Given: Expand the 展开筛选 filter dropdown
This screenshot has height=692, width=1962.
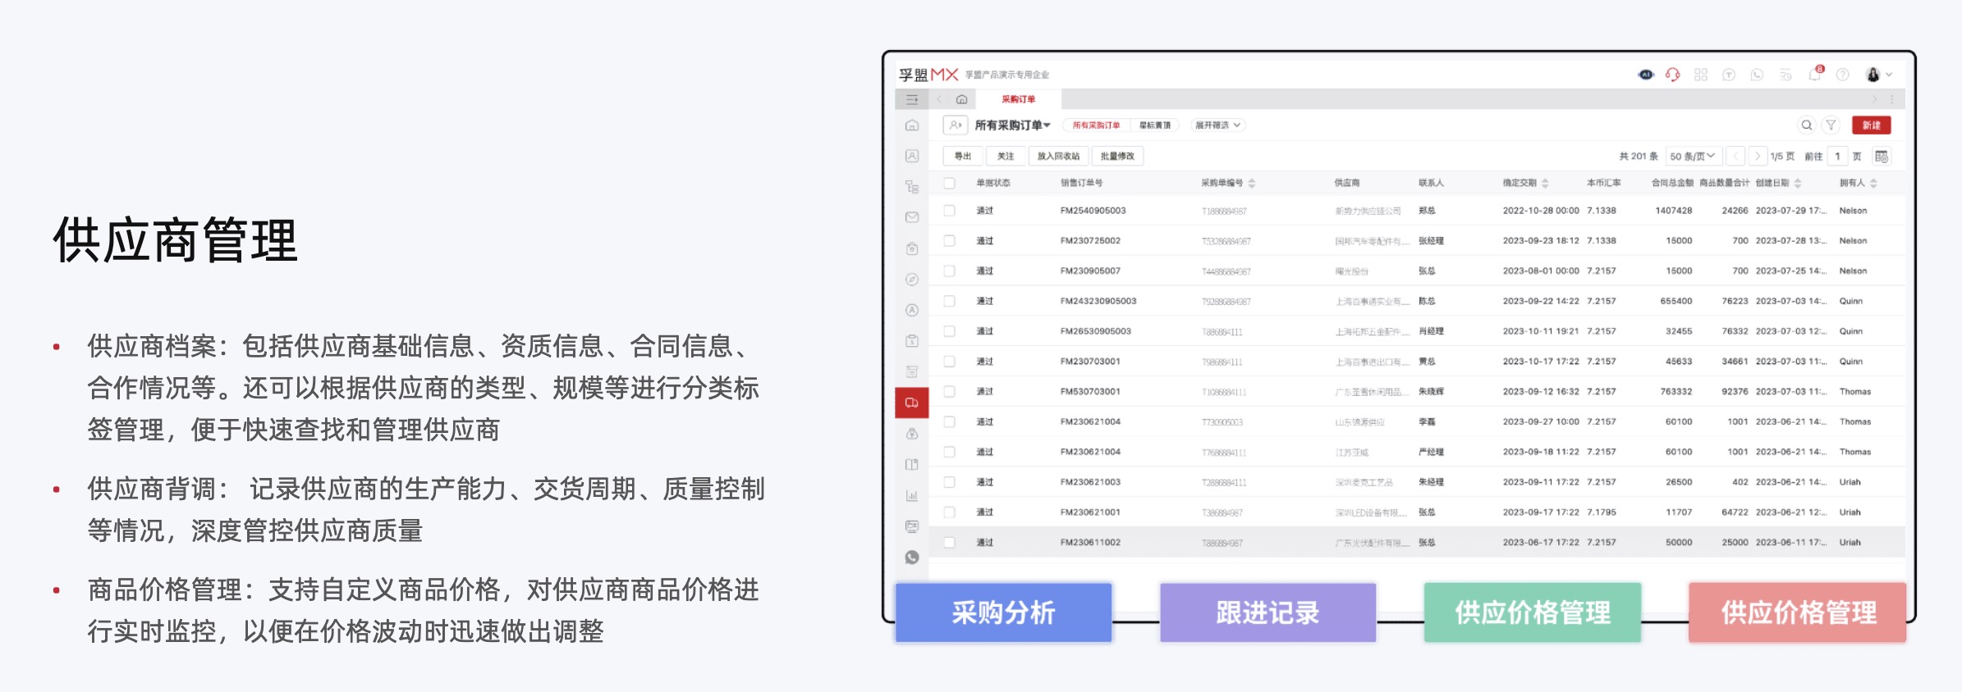Looking at the screenshot, I should 1217,125.
